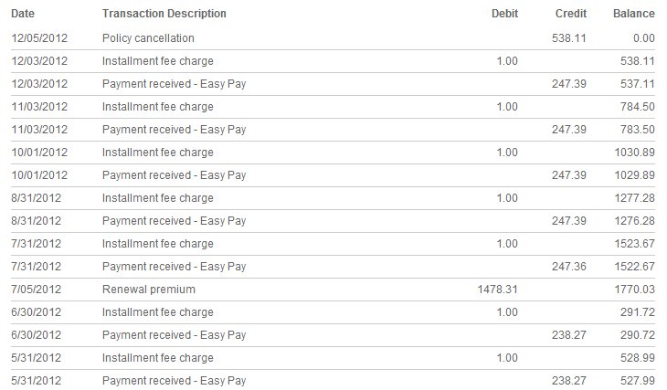667x390 pixels.
Task: Click the 247.36 credit amount
Action: (x=568, y=267)
